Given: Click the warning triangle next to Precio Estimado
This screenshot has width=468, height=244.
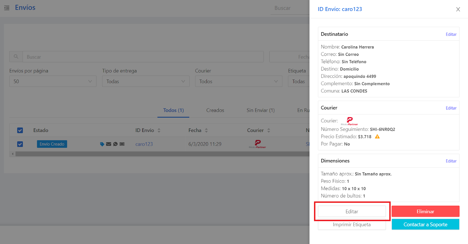Looking at the screenshot, I should 377,137.
